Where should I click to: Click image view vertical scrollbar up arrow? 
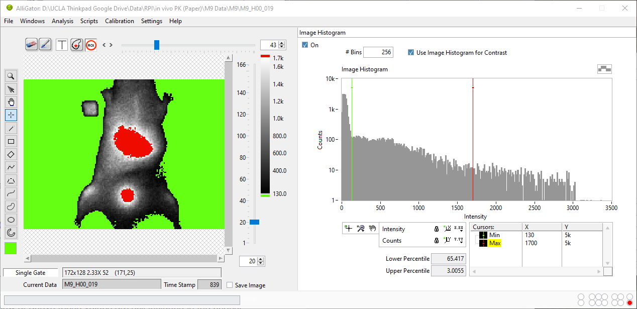[x=229, y=58]
